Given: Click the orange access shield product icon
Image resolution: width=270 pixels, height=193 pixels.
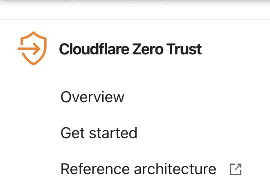Looking at the screenshot, I should click(32, 48).
